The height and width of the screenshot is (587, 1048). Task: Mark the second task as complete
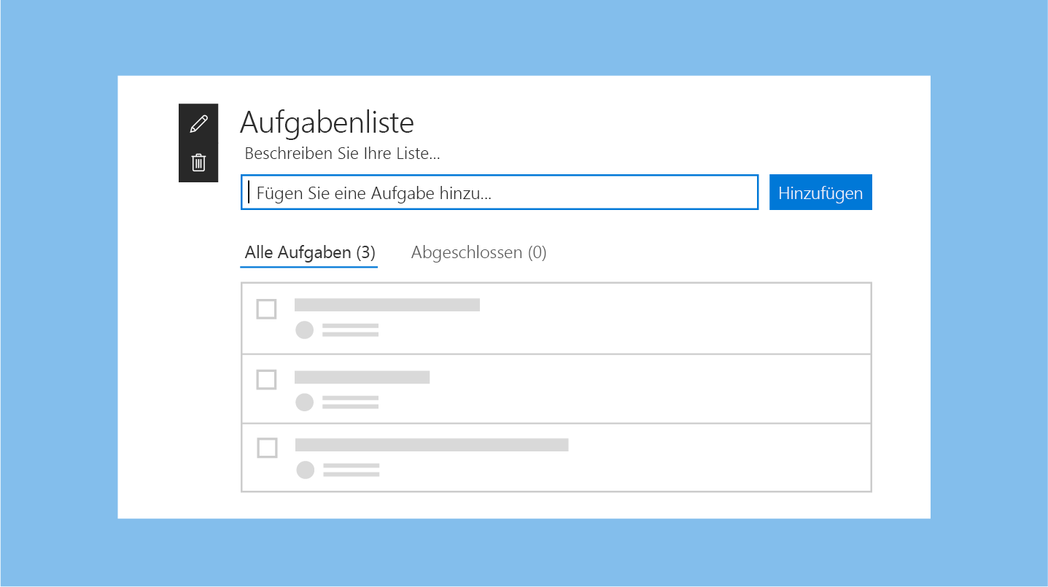point(266,380)
